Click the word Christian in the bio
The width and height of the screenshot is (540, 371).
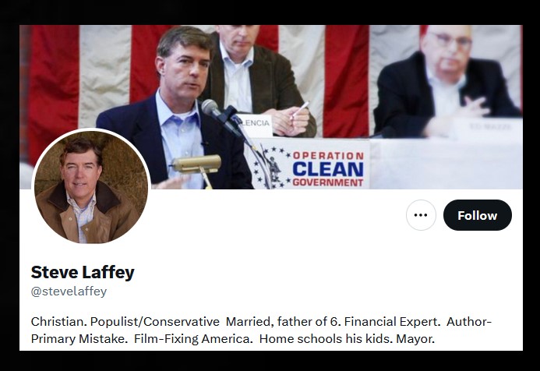click(x=58, y=322)
